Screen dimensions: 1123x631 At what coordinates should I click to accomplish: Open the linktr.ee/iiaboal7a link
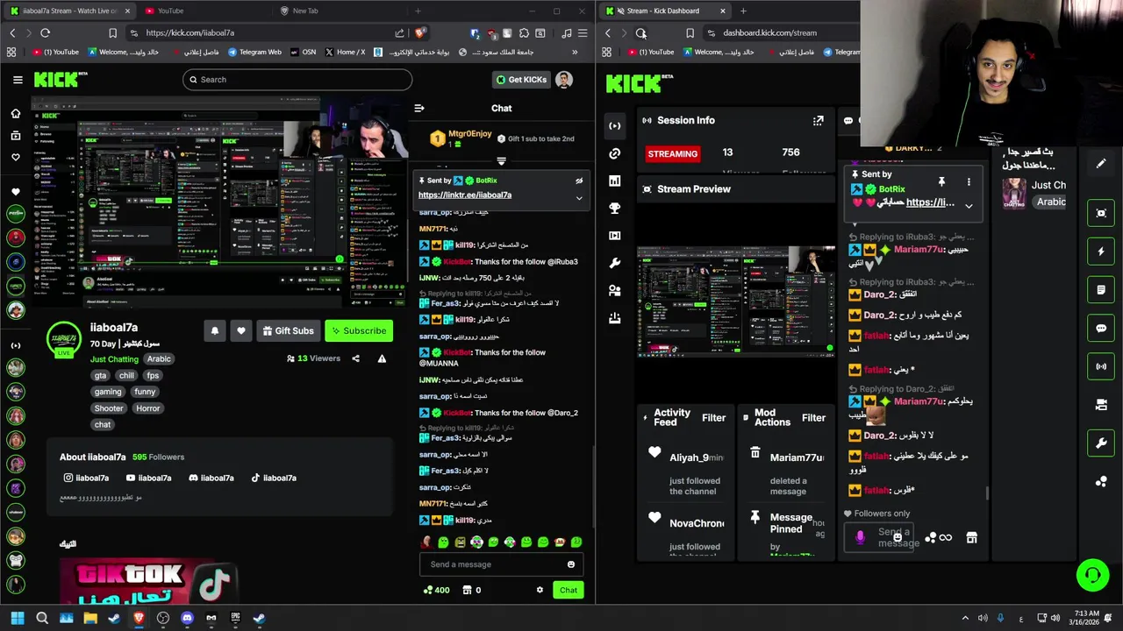465,195
